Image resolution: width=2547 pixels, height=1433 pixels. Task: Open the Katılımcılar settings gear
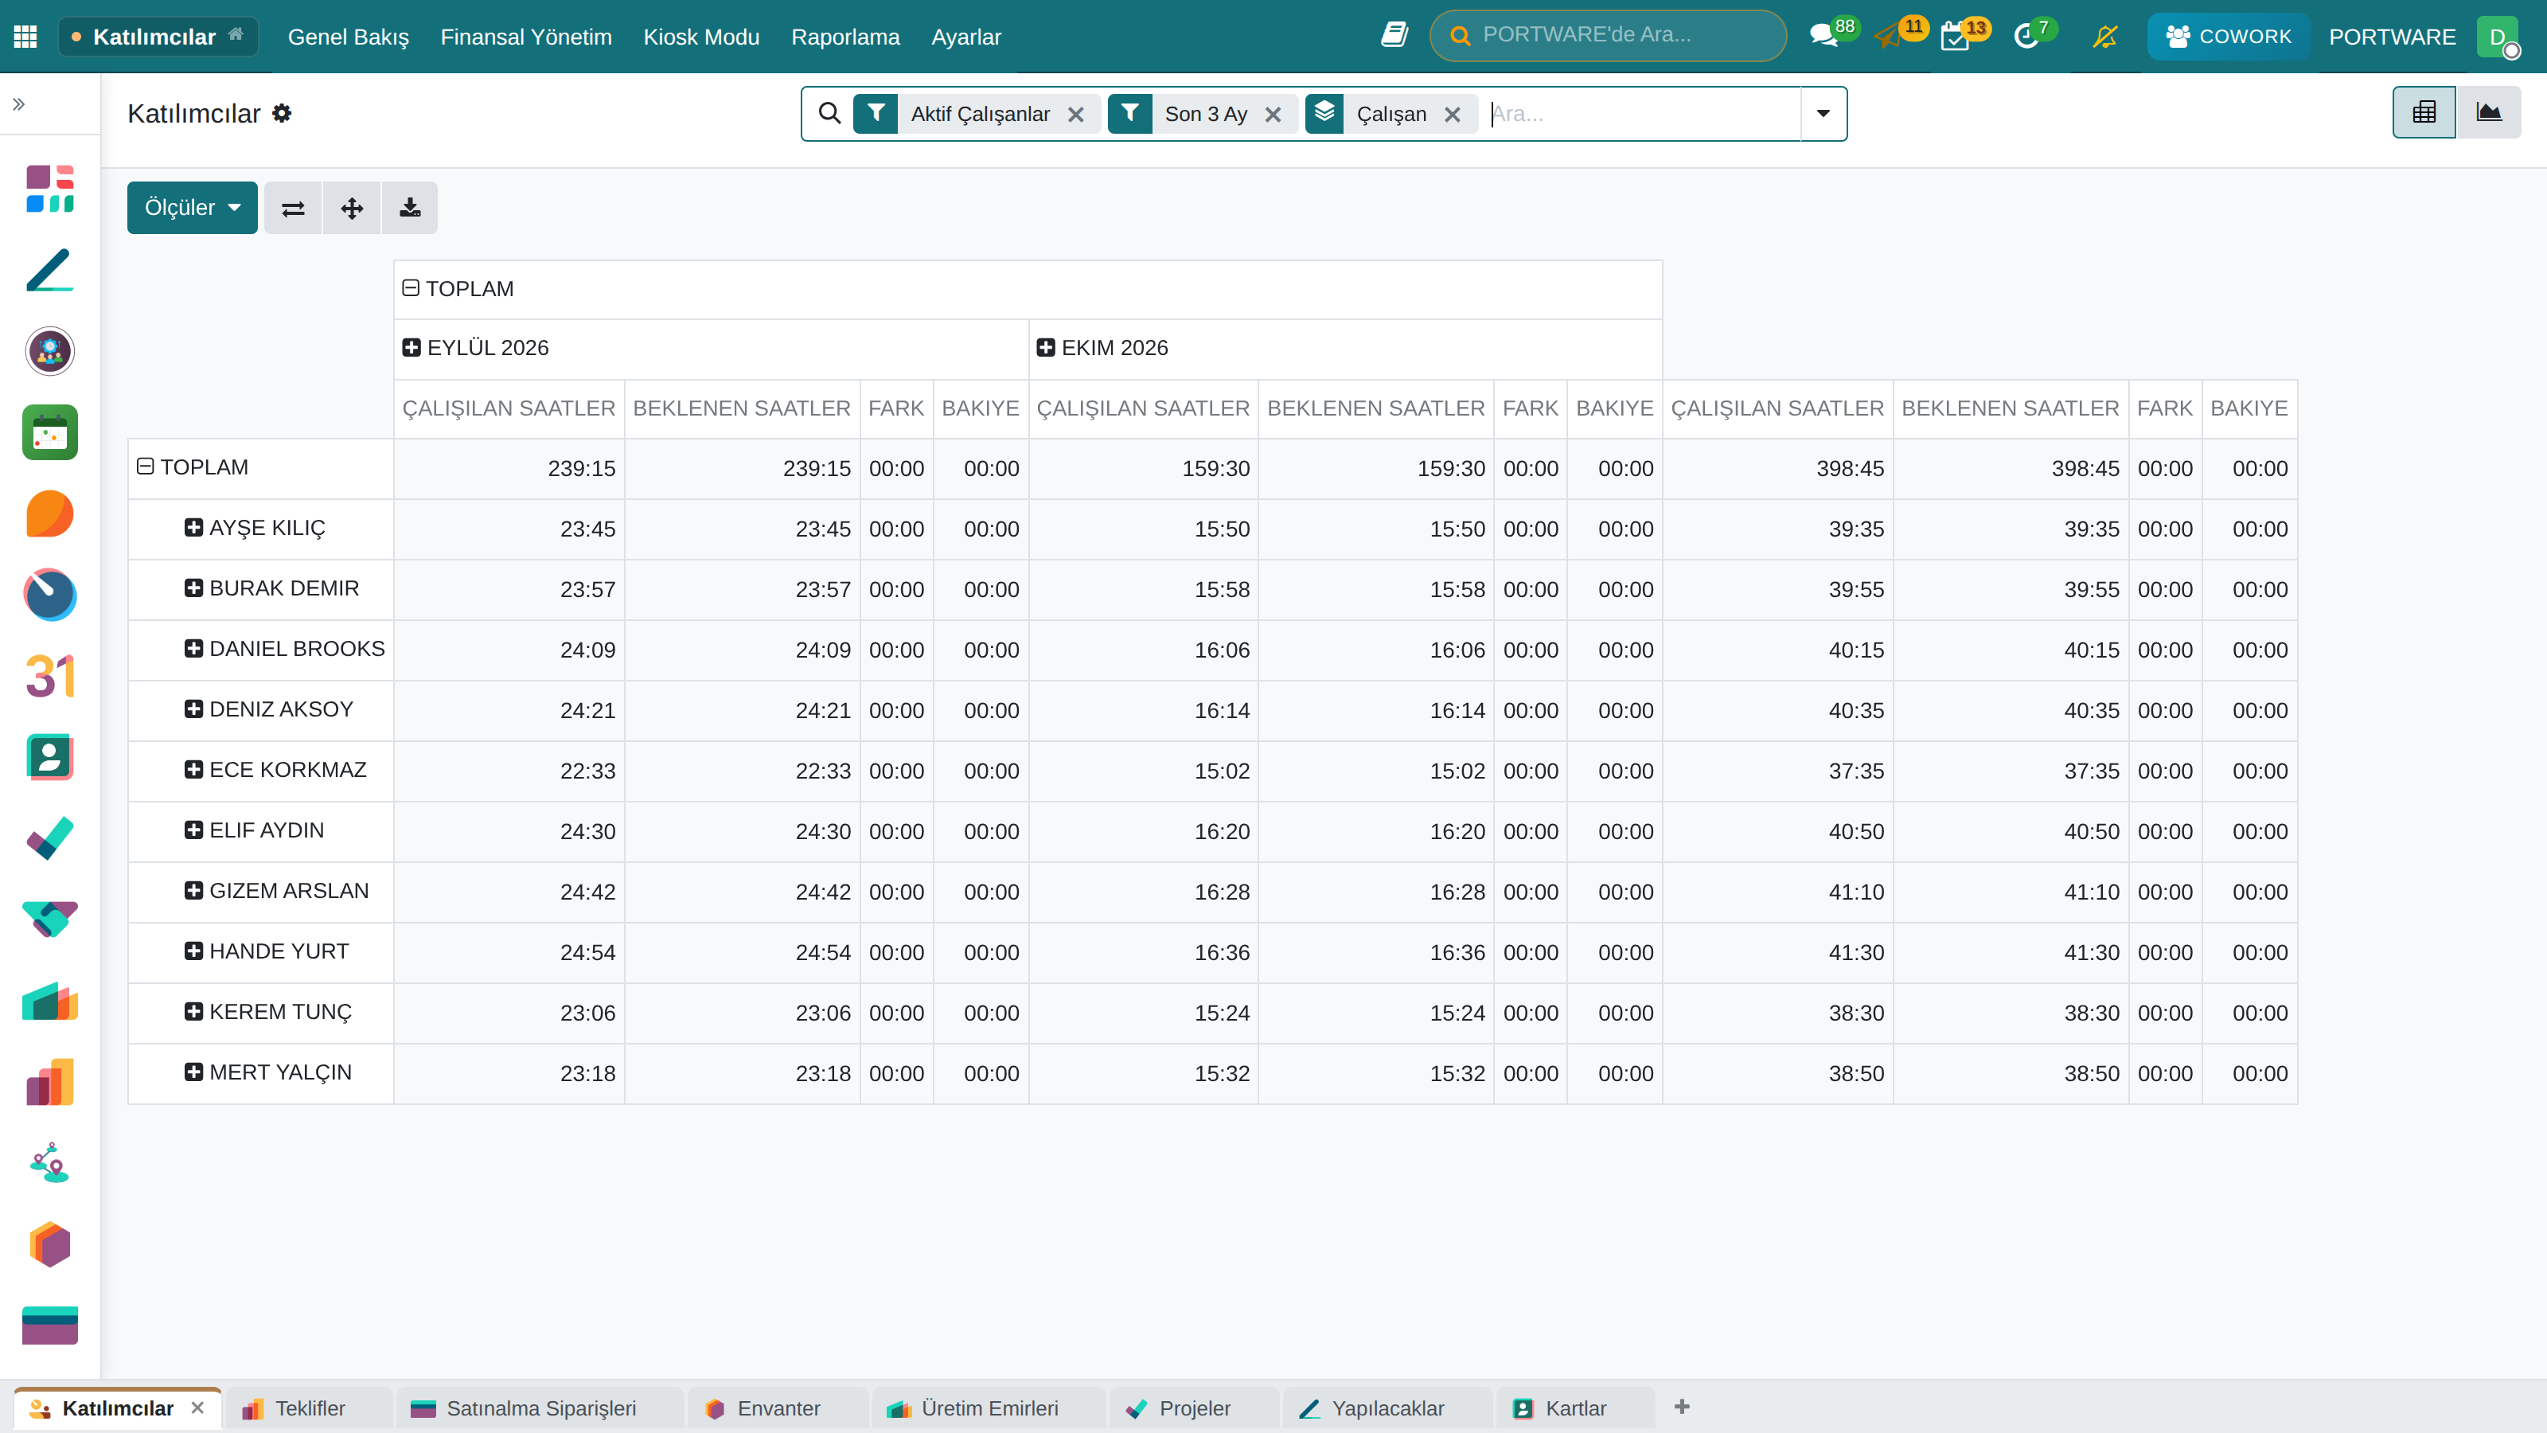click(x=282, y=114)
